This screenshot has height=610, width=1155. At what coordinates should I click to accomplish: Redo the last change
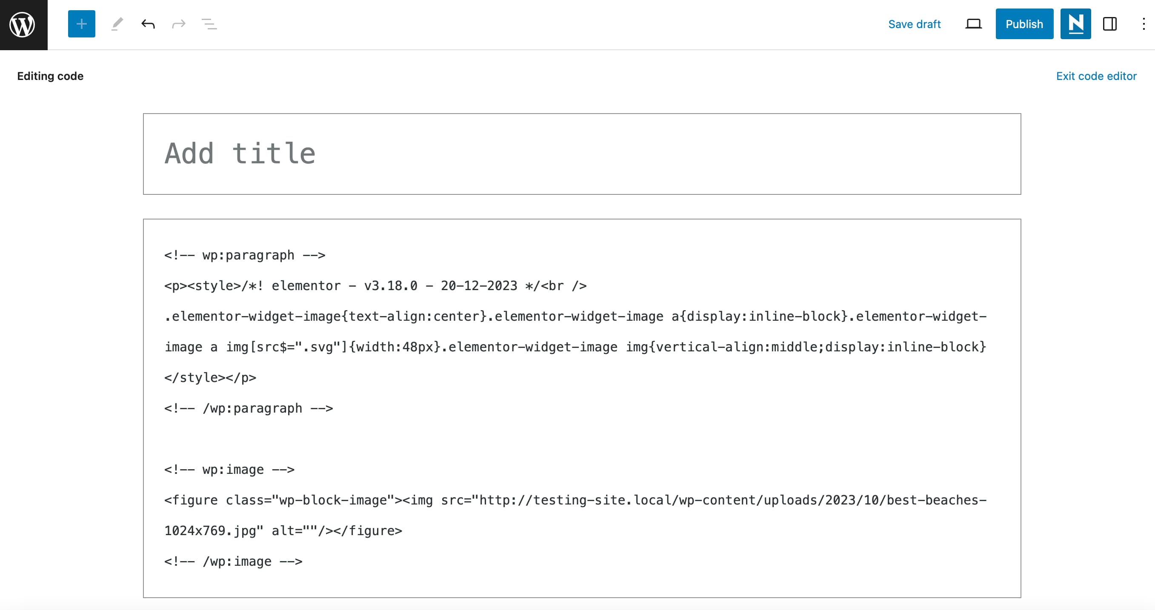[x=178, y=24]
